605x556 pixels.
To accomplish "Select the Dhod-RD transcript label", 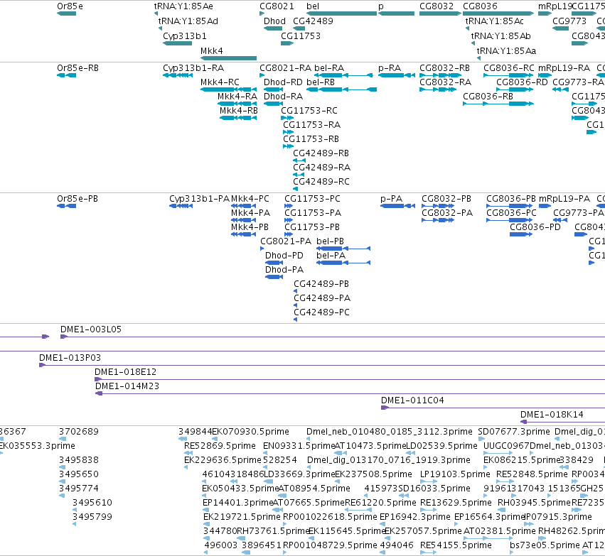I will pyautogui.click(x=283, y=82).
